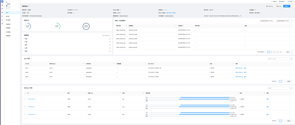This screenshot has height=125, width=295.
Task: Open the OBProxy cluster link
Action: pos(171,13)
